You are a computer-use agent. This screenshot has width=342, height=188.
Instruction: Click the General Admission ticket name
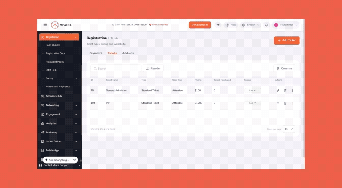[x=116, y=90]
